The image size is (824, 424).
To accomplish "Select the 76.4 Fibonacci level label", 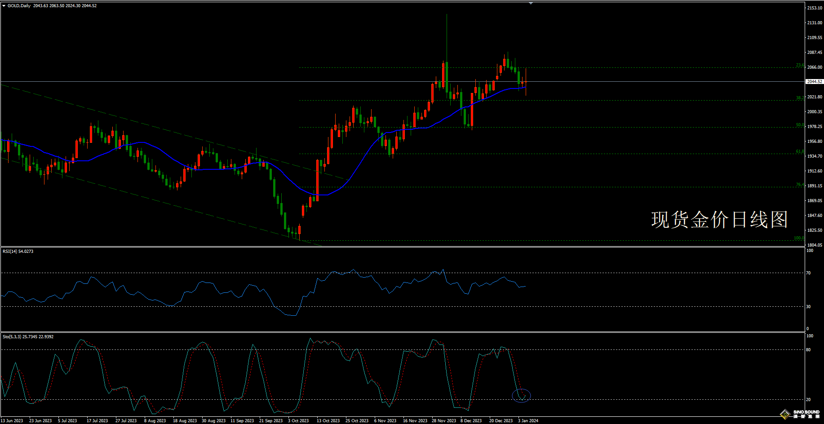I will [x=800, y=185].
